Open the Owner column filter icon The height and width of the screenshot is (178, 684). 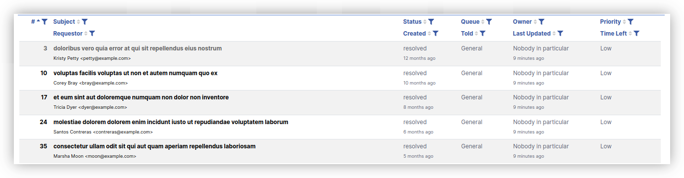point(541,22)
